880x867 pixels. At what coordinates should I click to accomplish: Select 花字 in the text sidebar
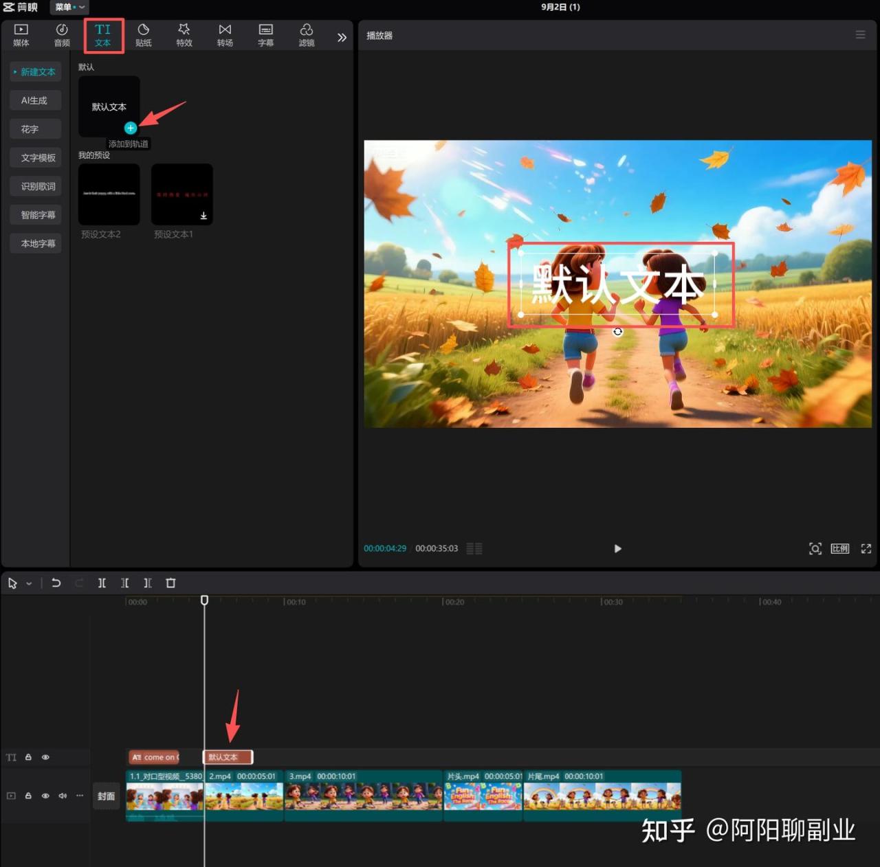click(x=36, y=129)
